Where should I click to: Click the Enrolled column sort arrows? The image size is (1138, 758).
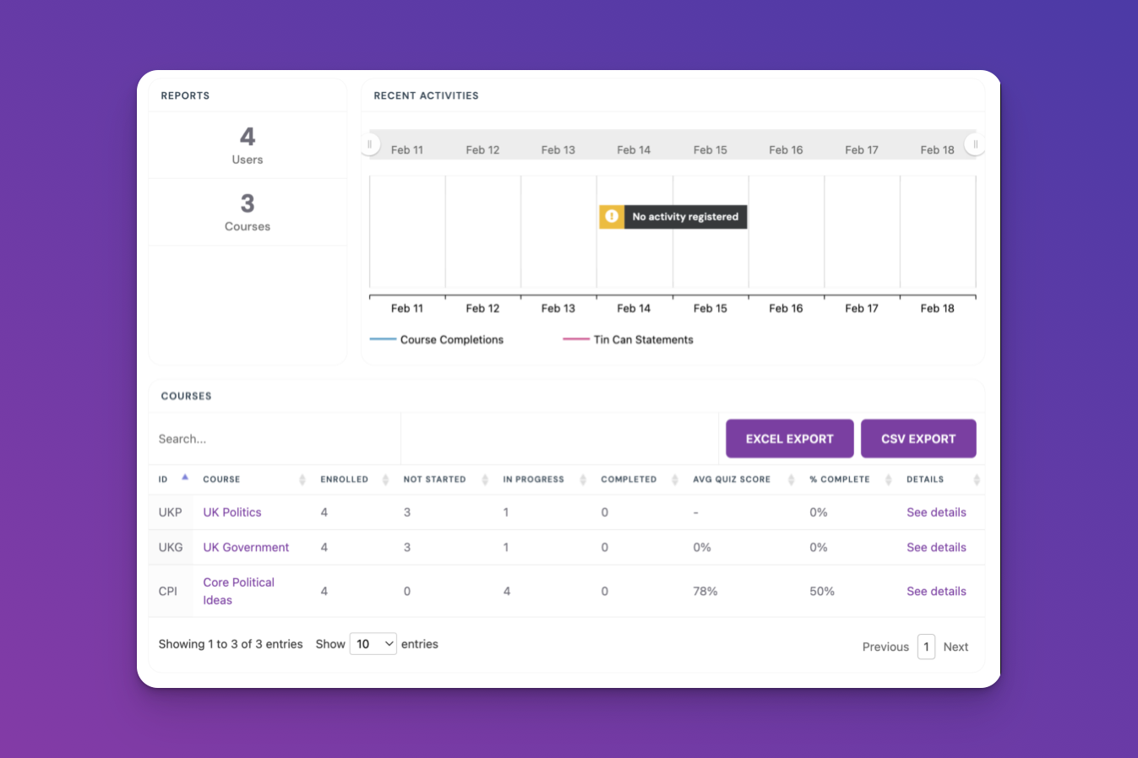(385, 479)
